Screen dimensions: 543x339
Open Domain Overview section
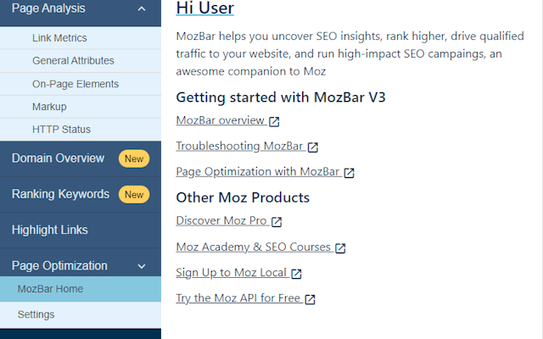click(x=81, y=158)
